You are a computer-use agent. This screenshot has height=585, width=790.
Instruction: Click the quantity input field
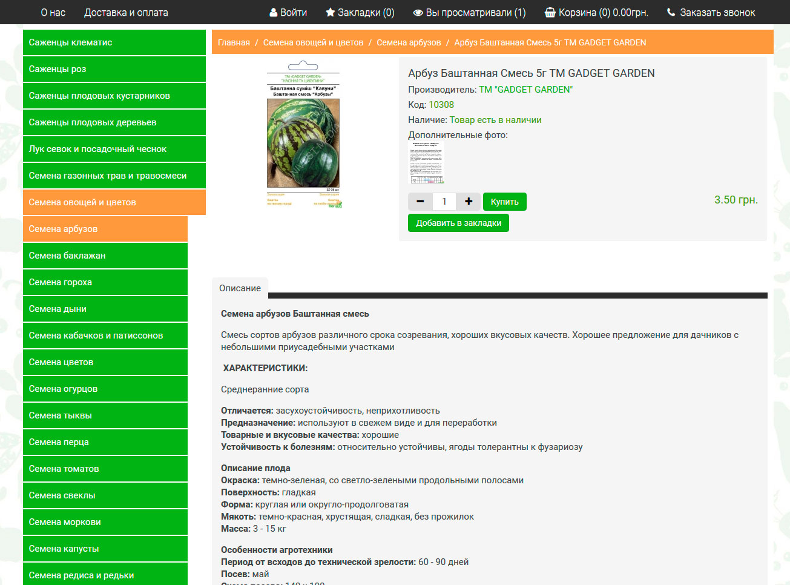[444, 202]
